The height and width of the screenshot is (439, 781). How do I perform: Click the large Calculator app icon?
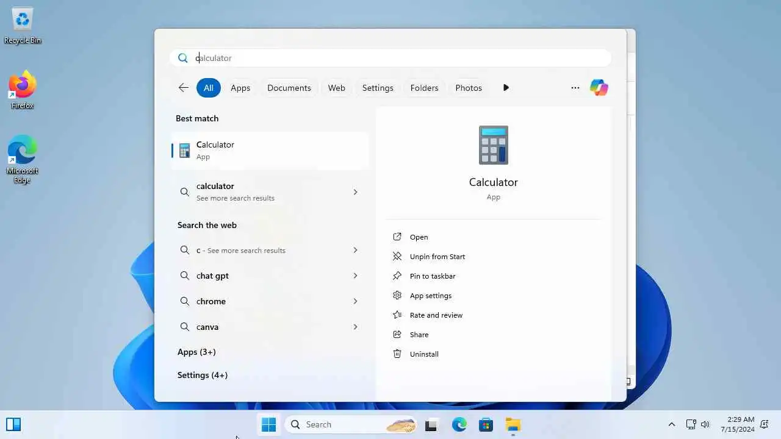click(493, 145)
